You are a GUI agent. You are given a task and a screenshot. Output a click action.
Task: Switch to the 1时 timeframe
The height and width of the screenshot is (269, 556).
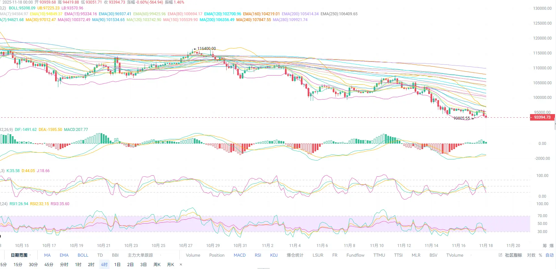point(78,264)
